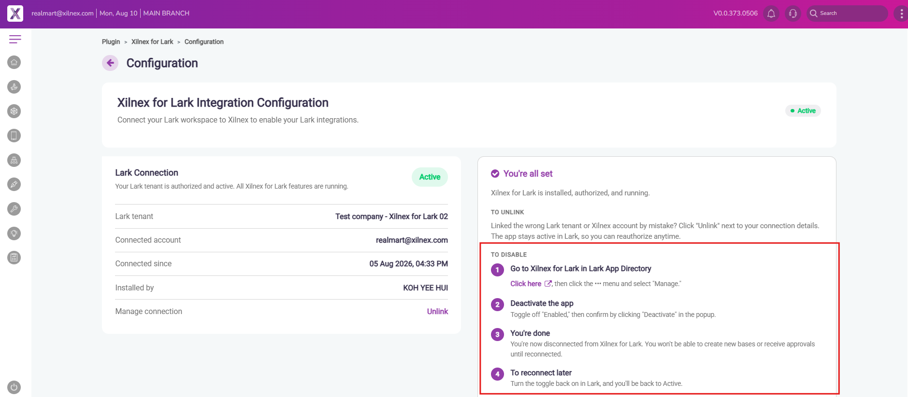This screenshot has width=908, height=397.
Task: Select the Lark tenant value Test company - Xilnex for Lark 02
Action: [391, 217]
